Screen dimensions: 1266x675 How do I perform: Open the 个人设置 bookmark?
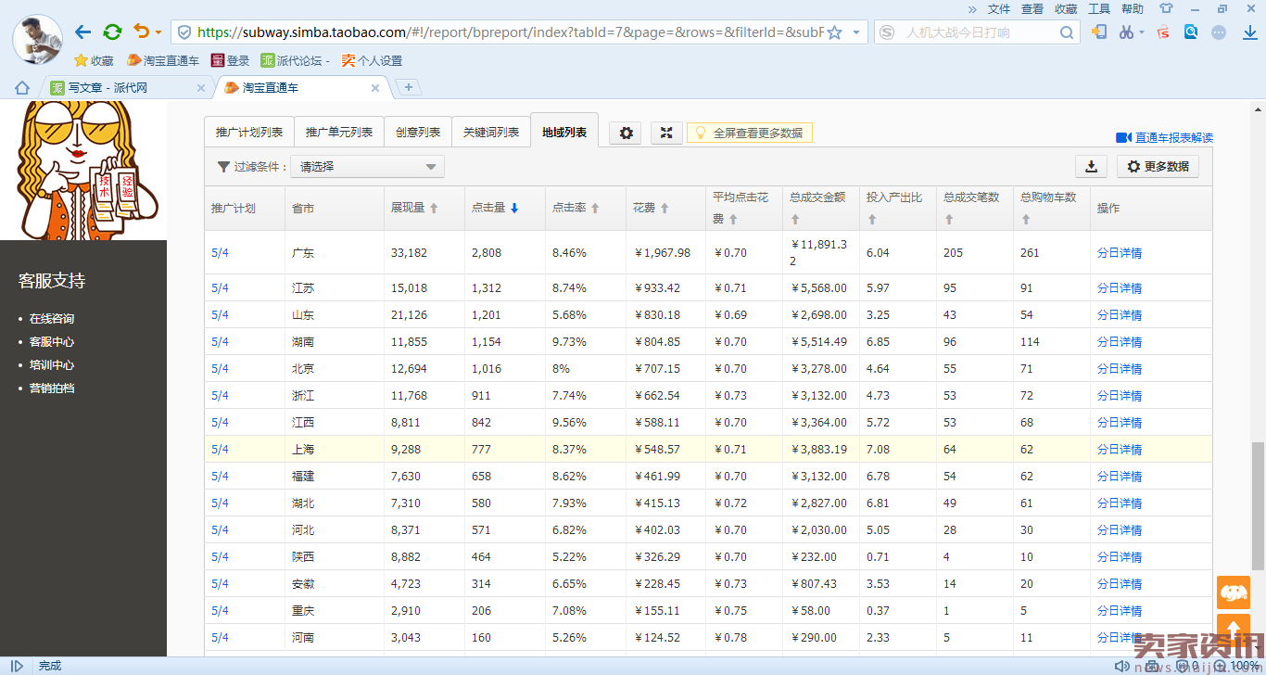372,60
